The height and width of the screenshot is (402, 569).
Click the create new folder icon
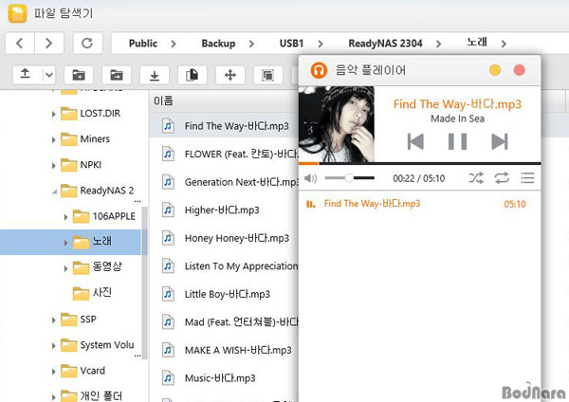tap(79, 75)
